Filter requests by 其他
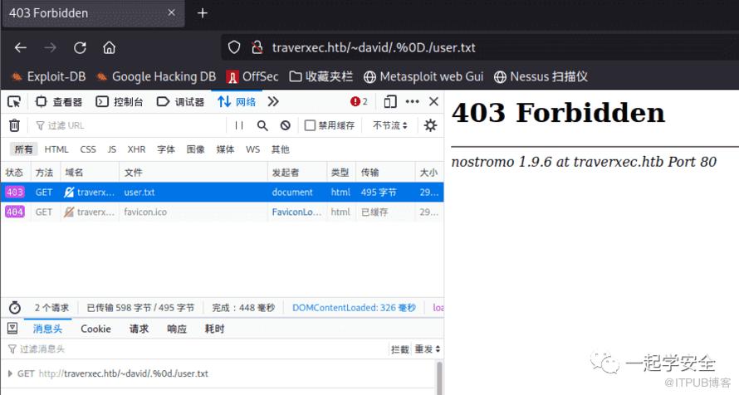 281,149
